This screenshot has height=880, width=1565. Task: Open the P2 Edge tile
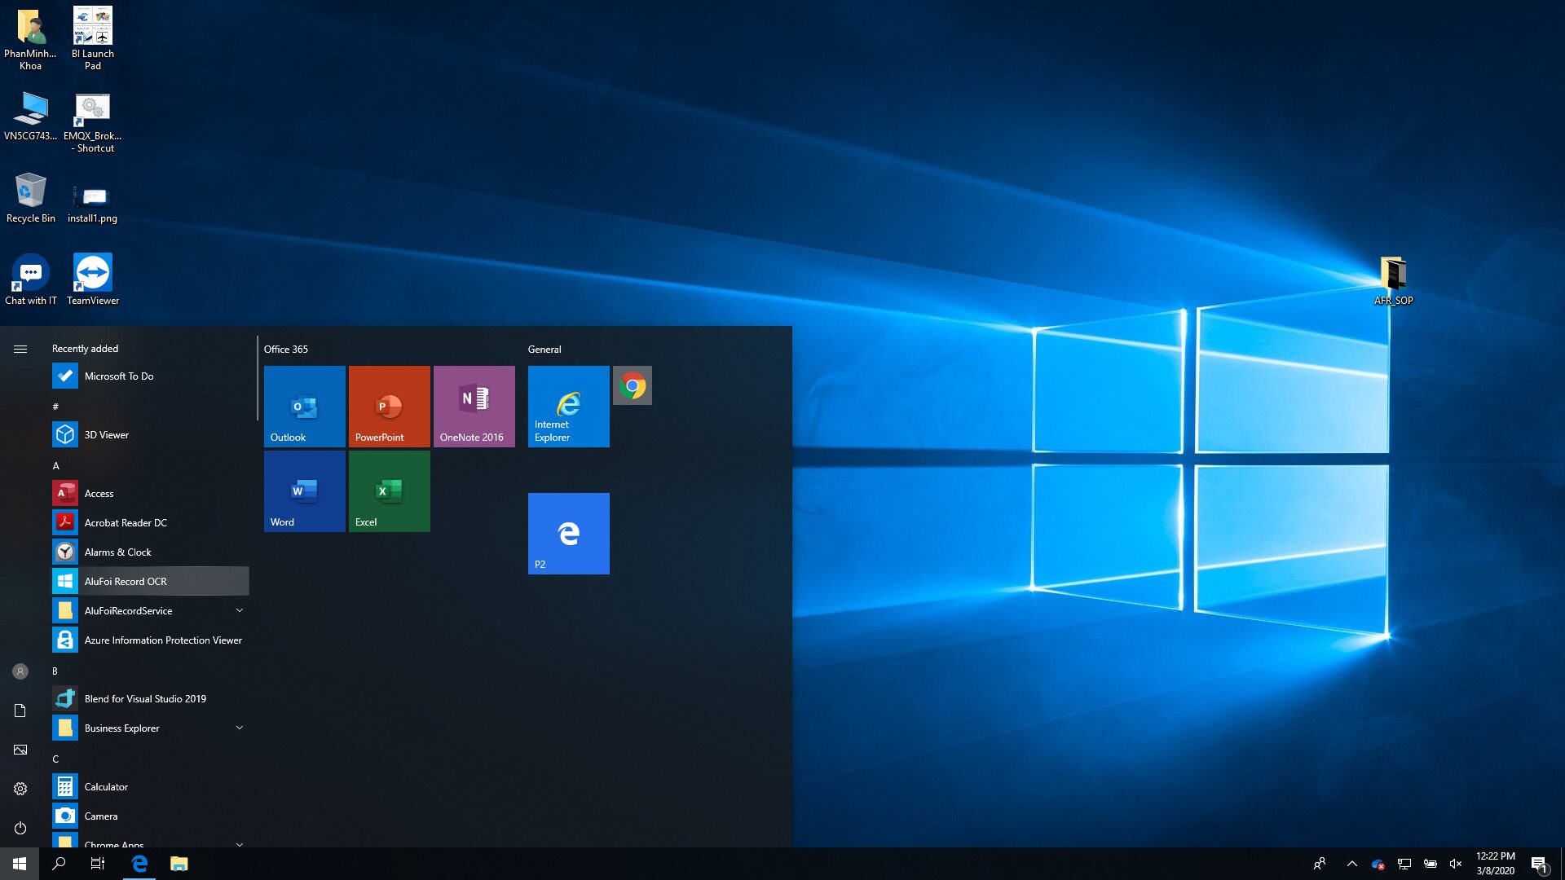coord(568,533)
